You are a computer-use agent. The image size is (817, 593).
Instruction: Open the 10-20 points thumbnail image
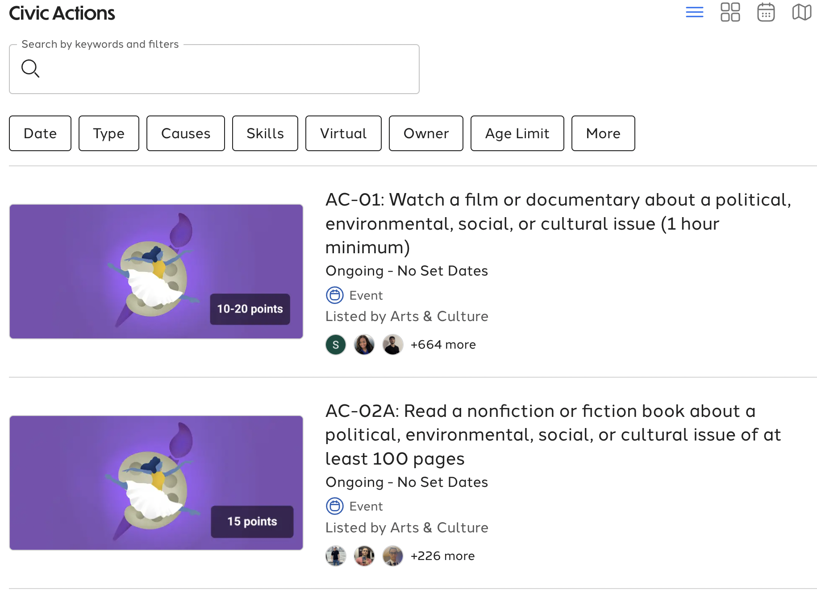coord(156,272)
